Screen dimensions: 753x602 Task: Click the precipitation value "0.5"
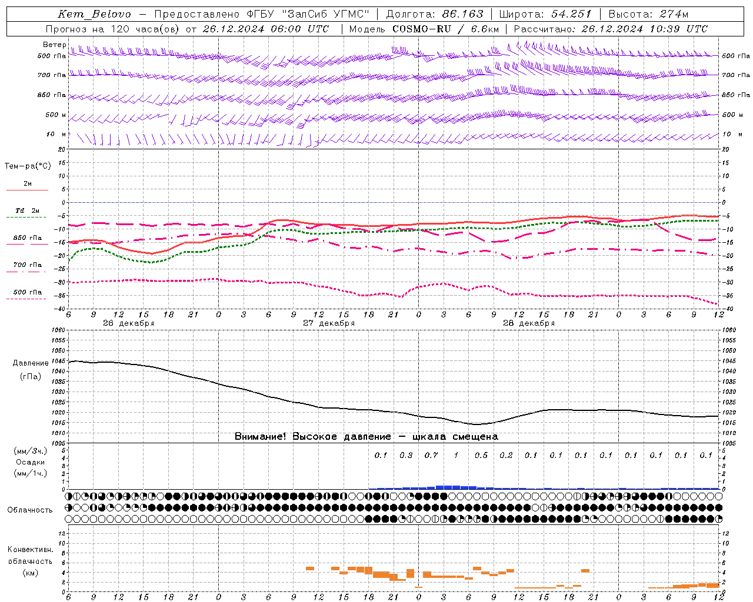481,456
